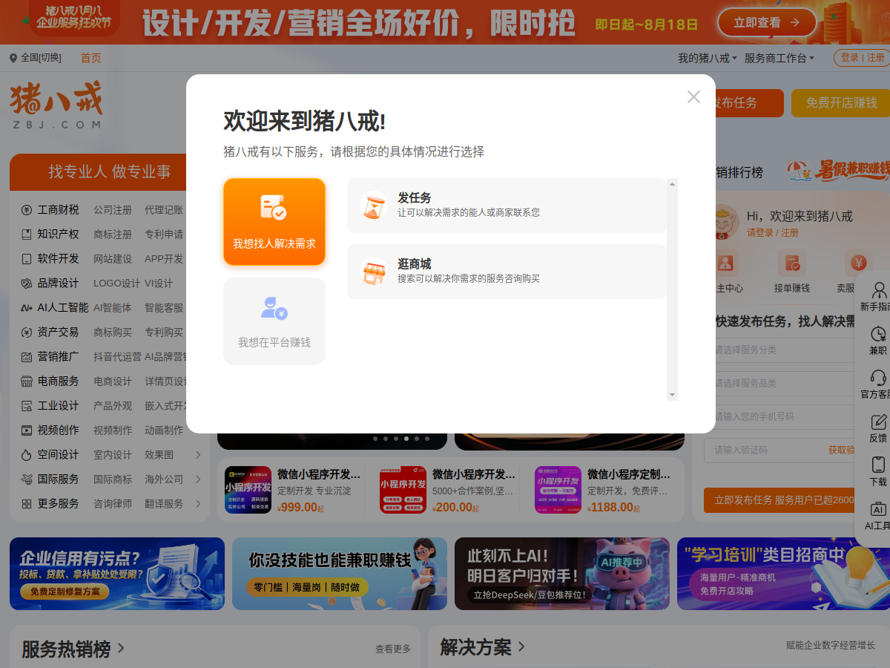Click the hourglass icon beside 发任务
This screenshot has width=890, height=668.
(x=374, y=206)
